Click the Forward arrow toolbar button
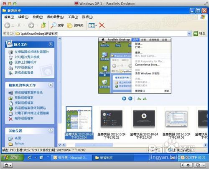The image size is (209, 169). pyautogui.click(x=31, y=25)
